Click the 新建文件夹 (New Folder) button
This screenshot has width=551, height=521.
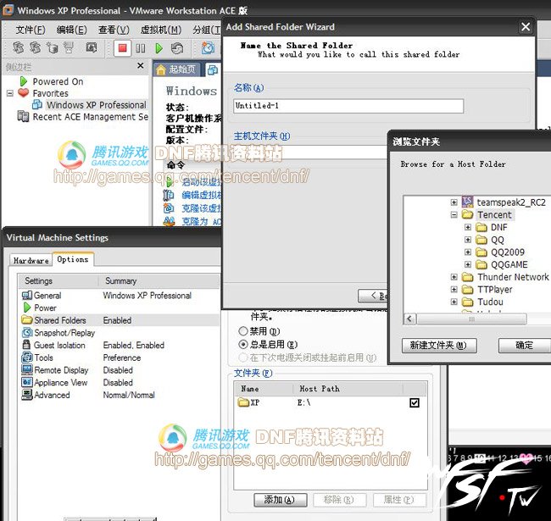[438, 346]
